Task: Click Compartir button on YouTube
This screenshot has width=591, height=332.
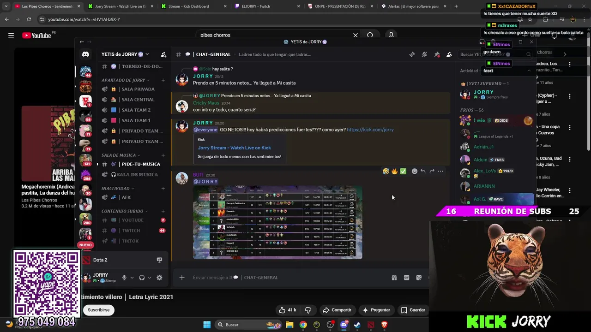Action: (x=337, y=310)
